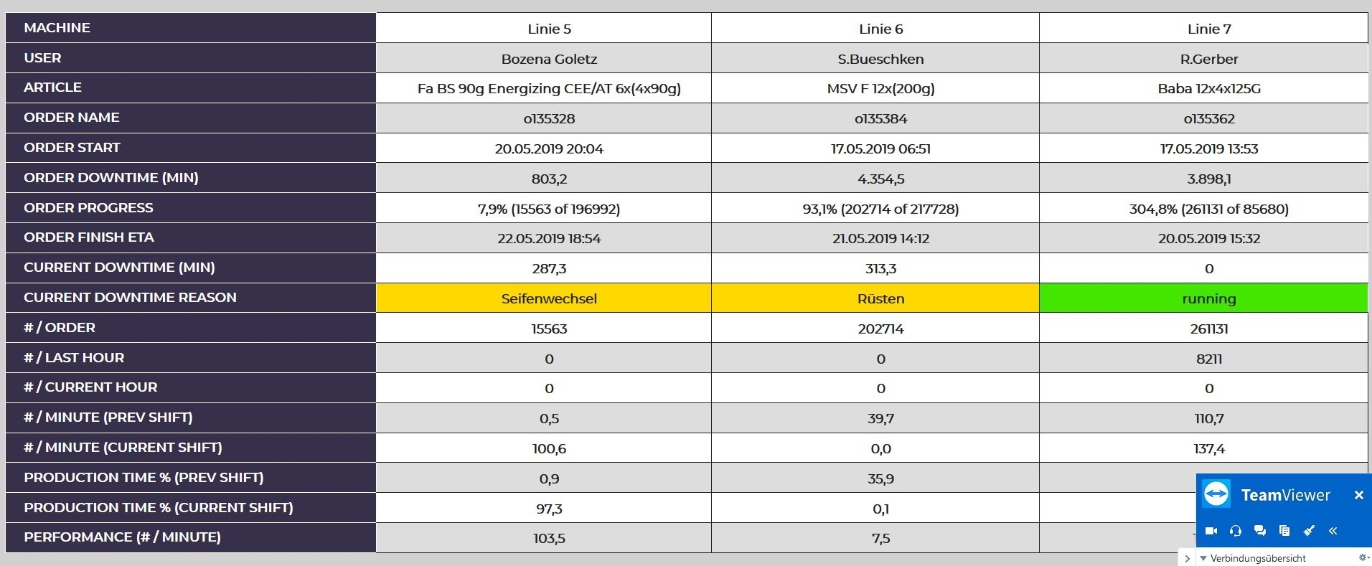The height and width of the screenshot is (566, 1372).
Task: Select the Linie 7 machine header
Action: coord(1208,29)
